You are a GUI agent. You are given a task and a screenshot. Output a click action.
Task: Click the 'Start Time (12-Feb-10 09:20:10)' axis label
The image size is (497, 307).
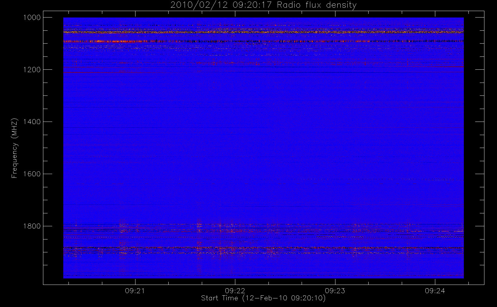tap(263, 298)
